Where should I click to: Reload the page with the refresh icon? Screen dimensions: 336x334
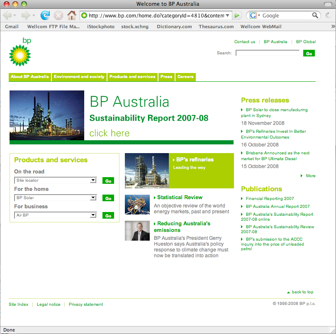coord(45,15)
